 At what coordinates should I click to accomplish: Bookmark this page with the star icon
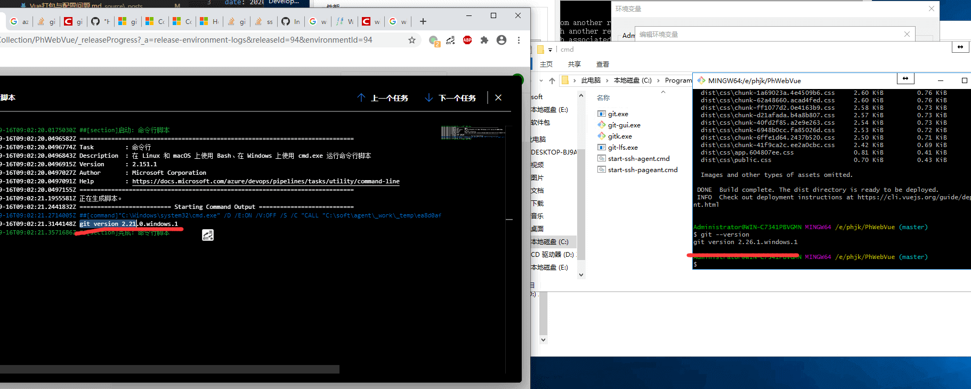pos(411,40)
